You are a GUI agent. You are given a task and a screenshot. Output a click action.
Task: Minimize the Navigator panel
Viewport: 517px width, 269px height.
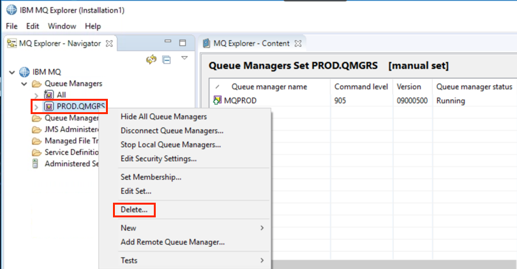168,41
